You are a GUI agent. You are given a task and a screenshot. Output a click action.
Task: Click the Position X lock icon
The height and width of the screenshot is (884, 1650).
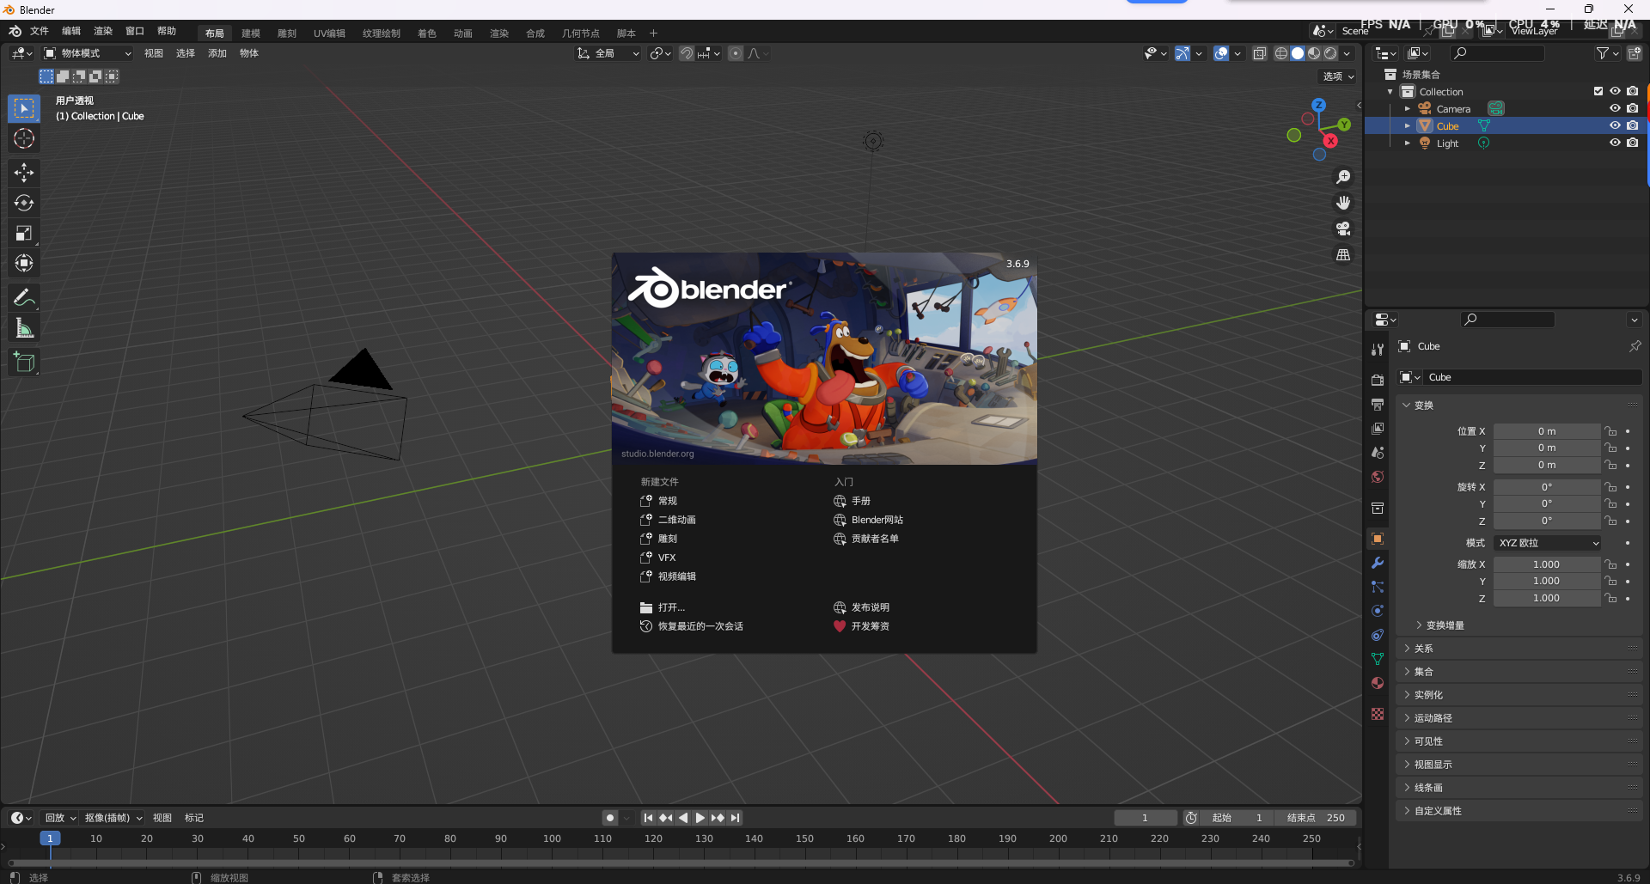pos(1610,430)
